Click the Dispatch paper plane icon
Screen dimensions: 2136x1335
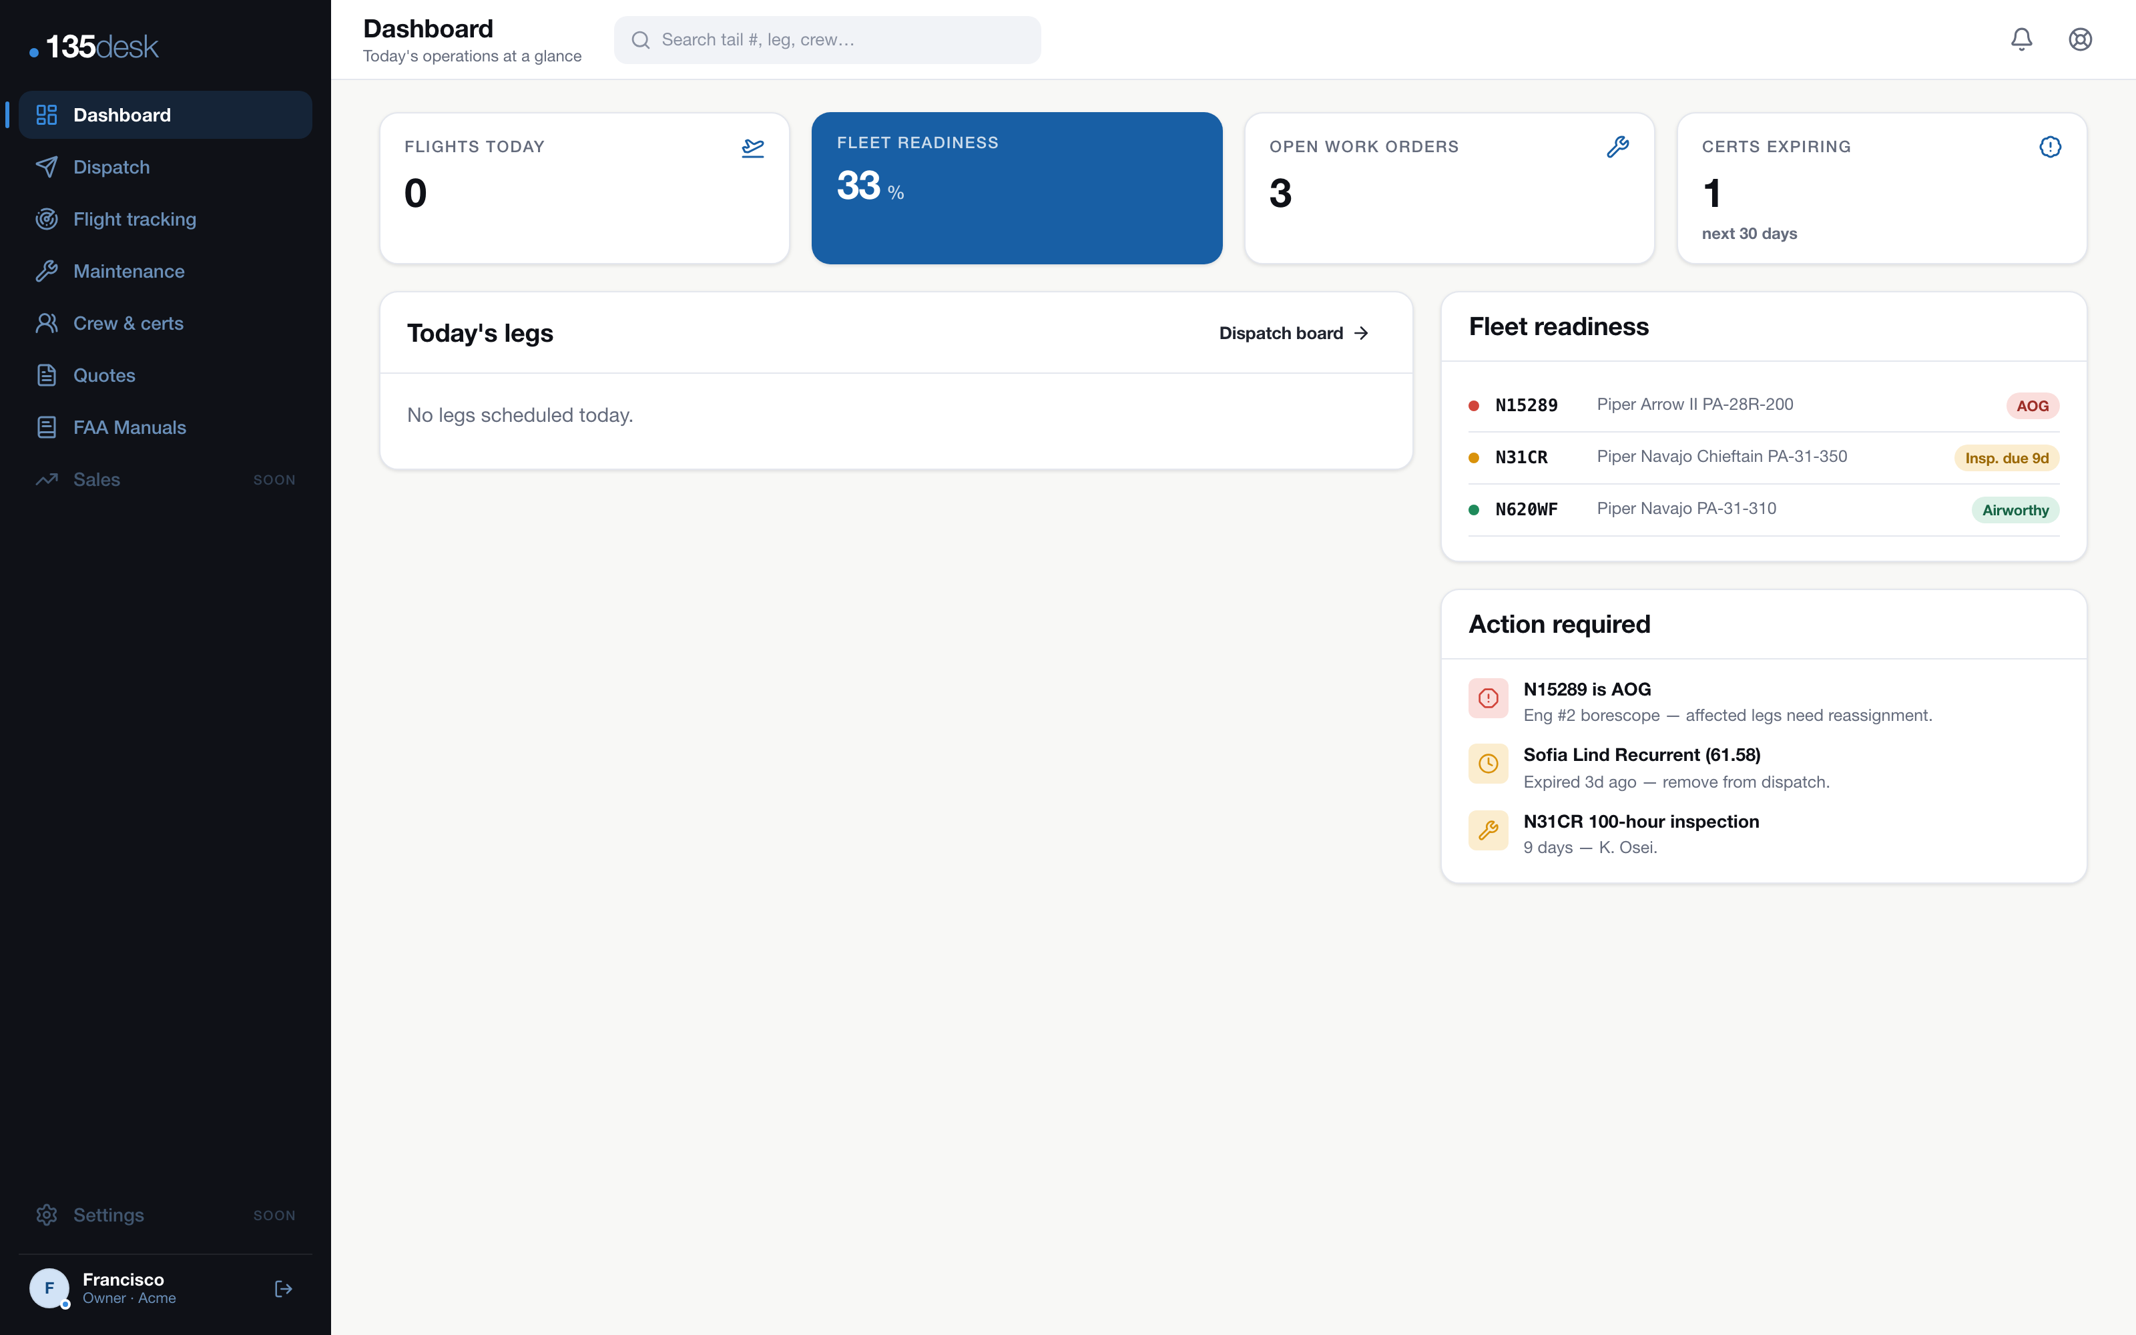47,167
